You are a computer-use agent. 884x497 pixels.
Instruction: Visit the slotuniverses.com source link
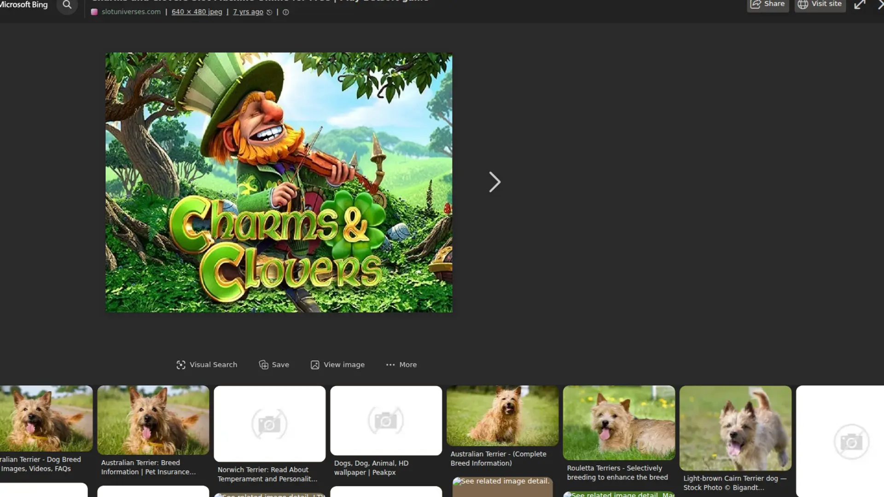pos(131,12)
